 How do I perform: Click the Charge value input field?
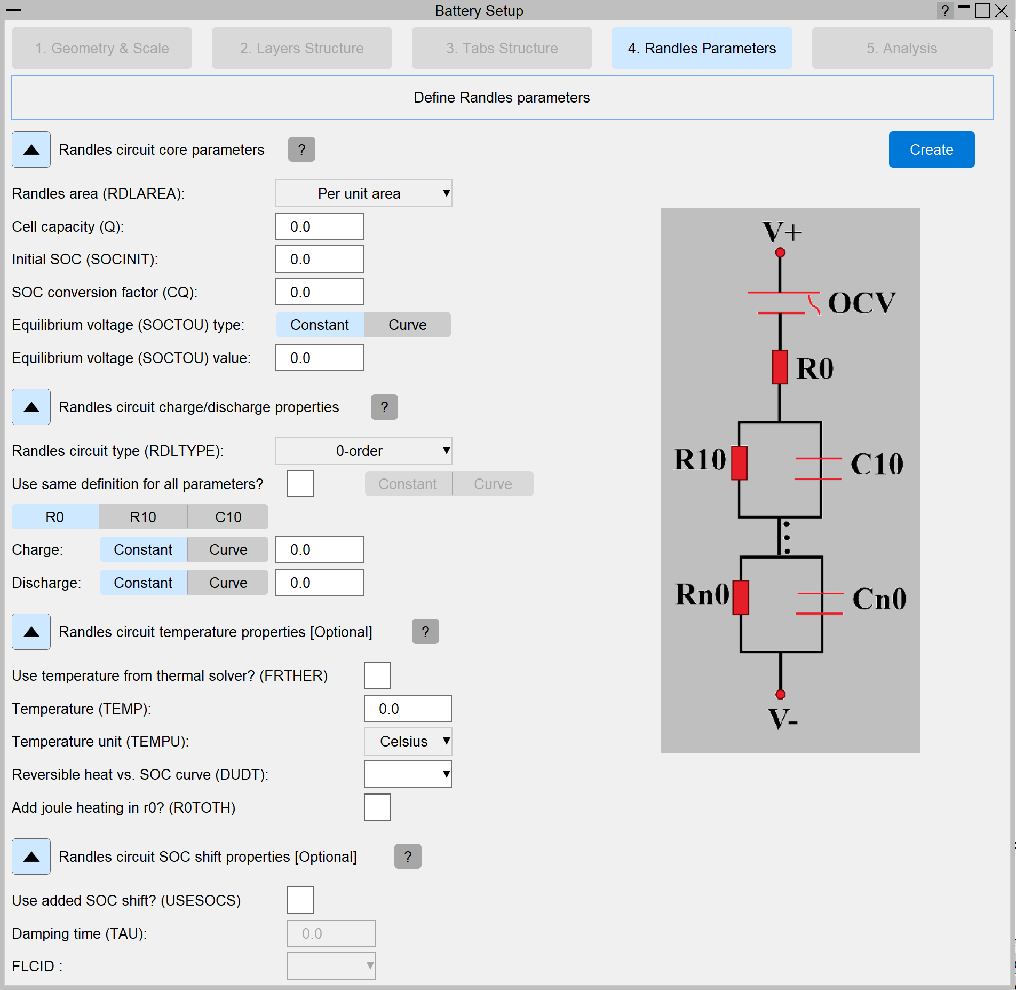click(320, 549)
